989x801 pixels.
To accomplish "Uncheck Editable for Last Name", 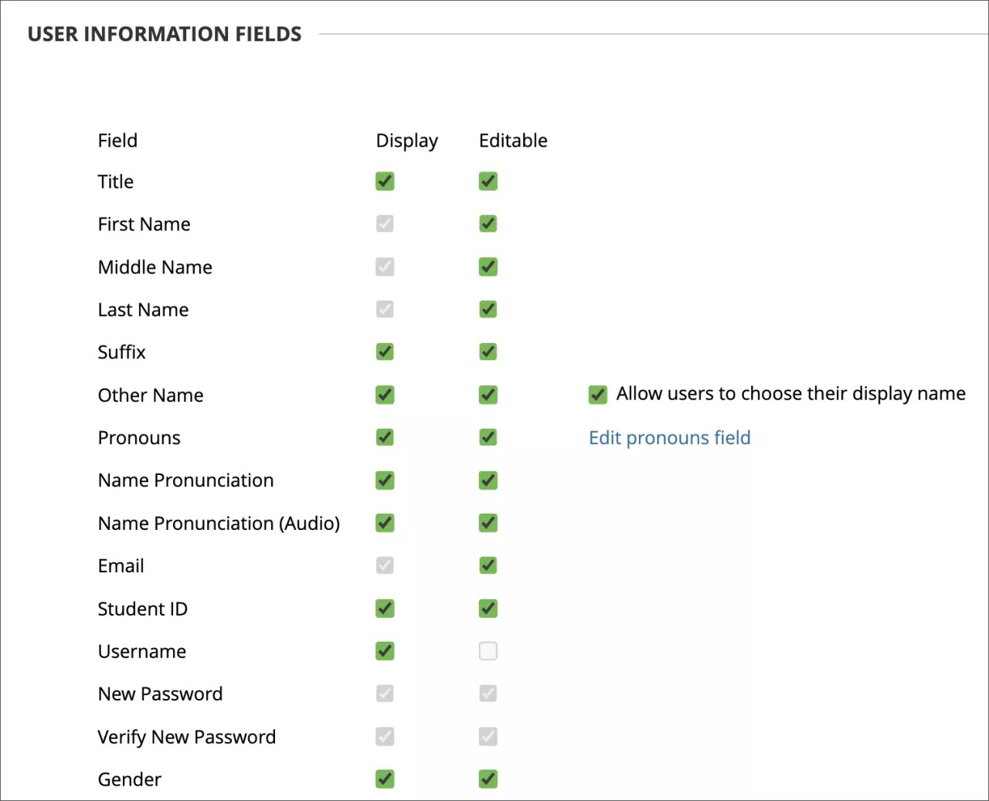I will tap(488, 309).
